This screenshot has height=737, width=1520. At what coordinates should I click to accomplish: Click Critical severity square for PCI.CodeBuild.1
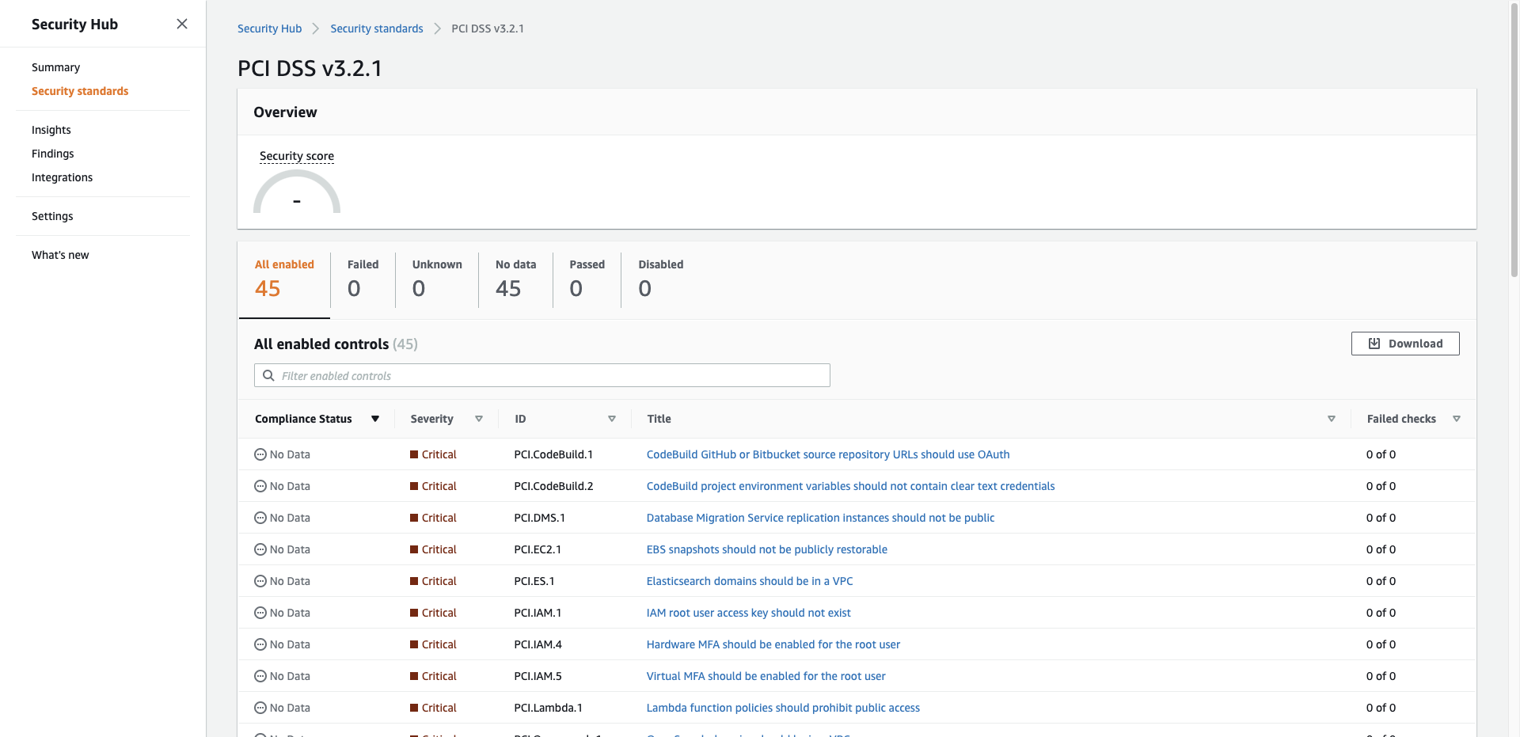point(414,454)
